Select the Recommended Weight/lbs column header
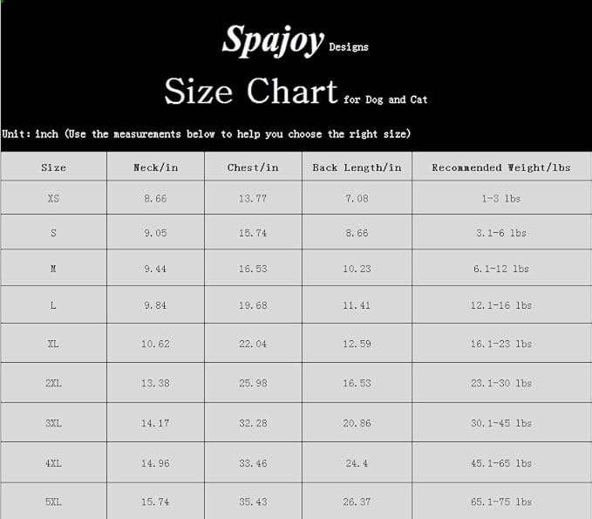592x519 pixels. point(501,167)
